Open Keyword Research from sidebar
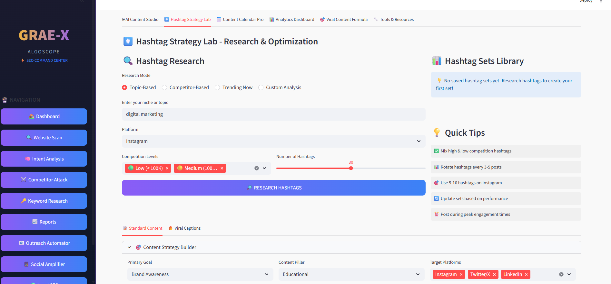 (x=44, y=201)
